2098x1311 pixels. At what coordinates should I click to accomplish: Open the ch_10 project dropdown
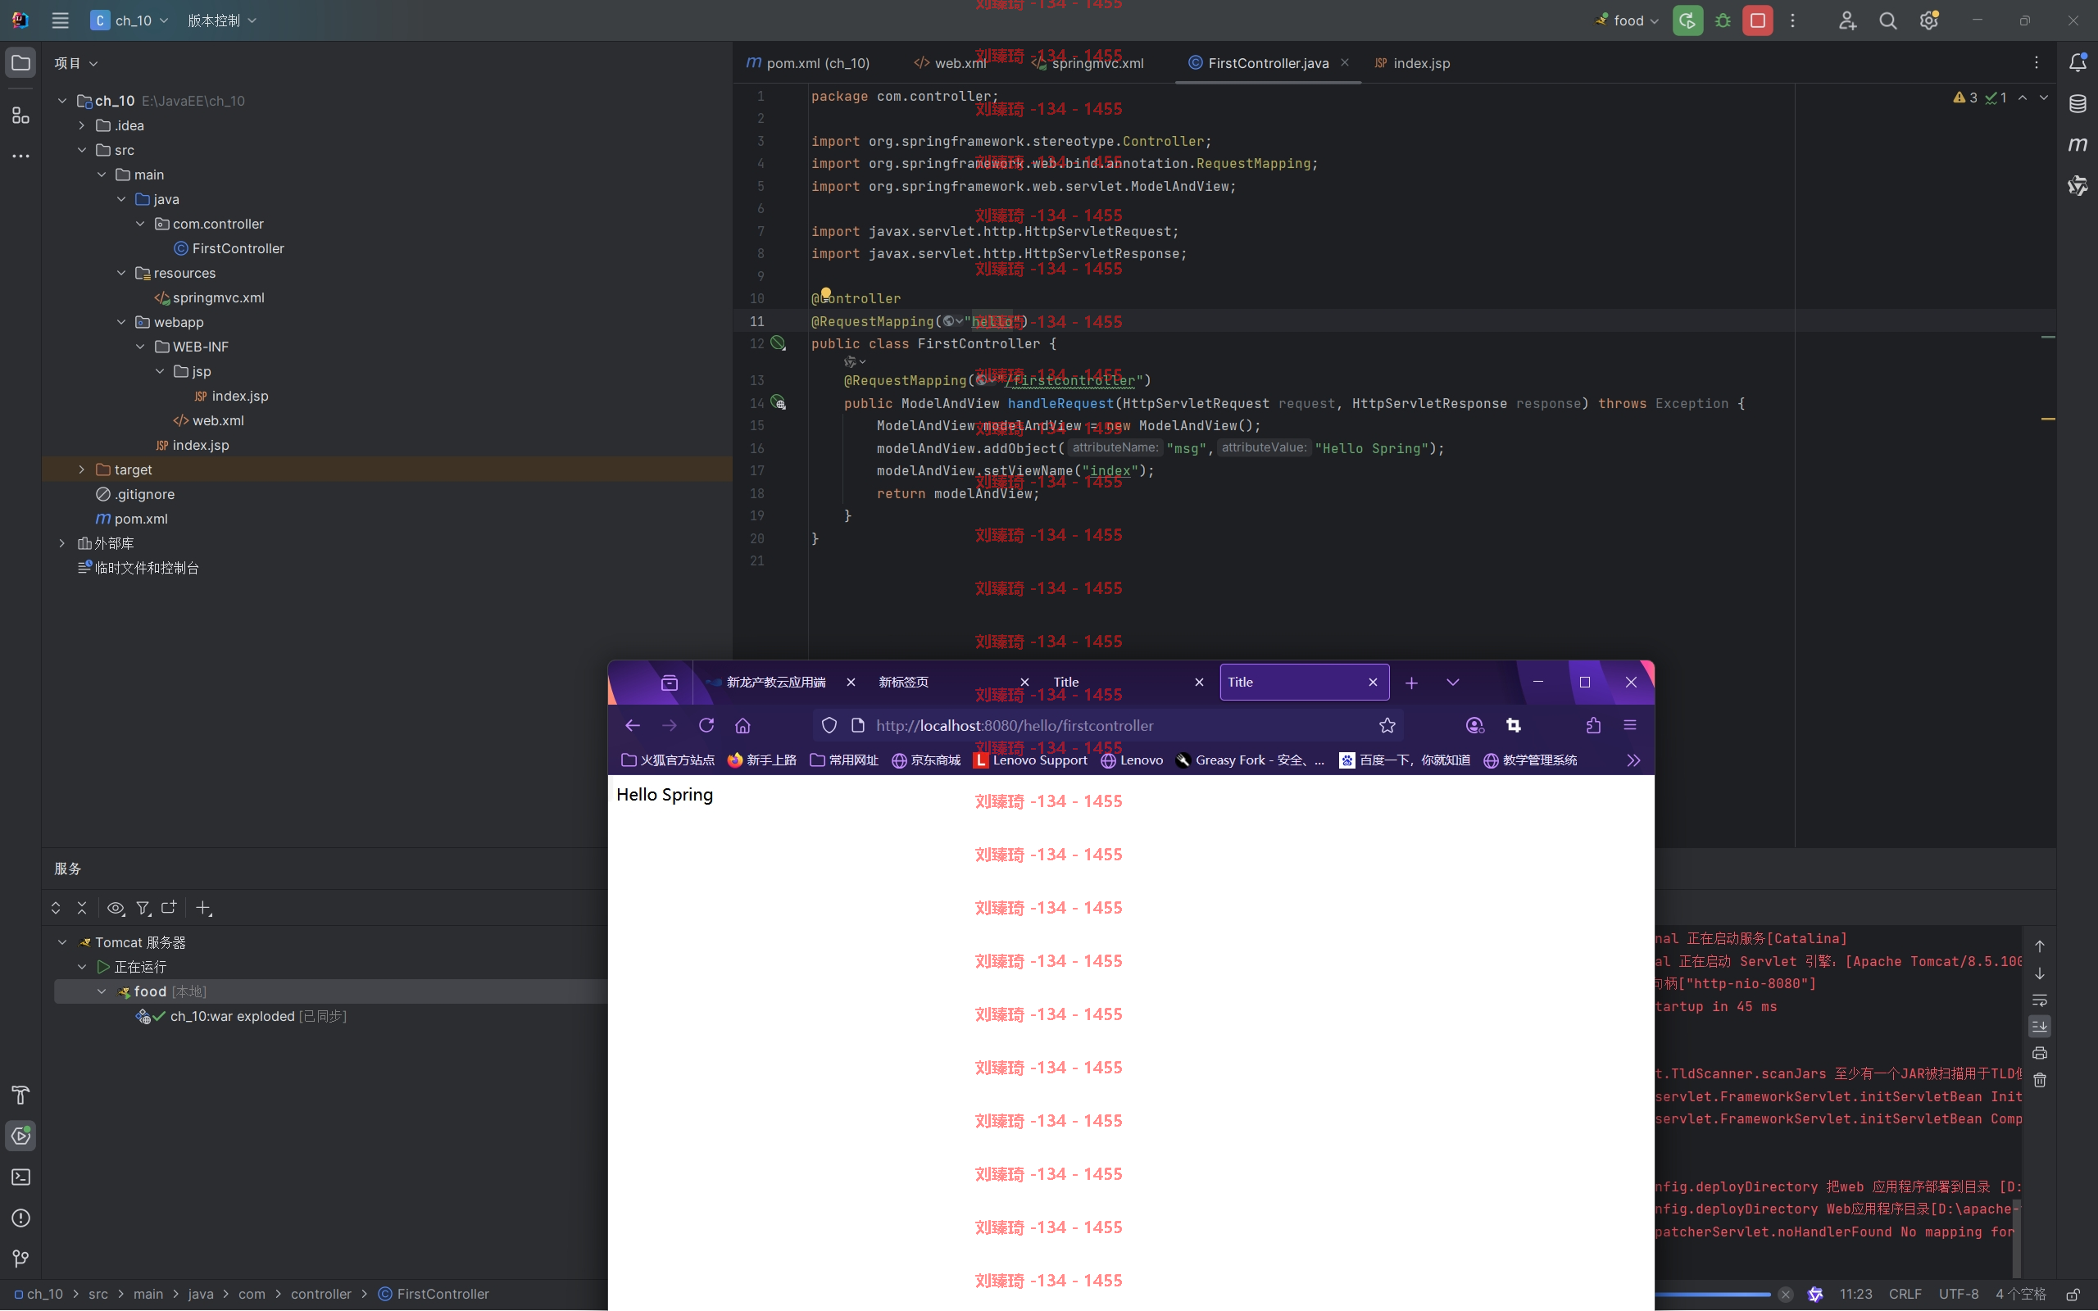point(130,20)
